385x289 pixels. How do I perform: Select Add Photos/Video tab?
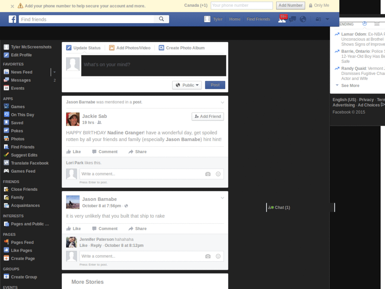(x=130, y=48)
